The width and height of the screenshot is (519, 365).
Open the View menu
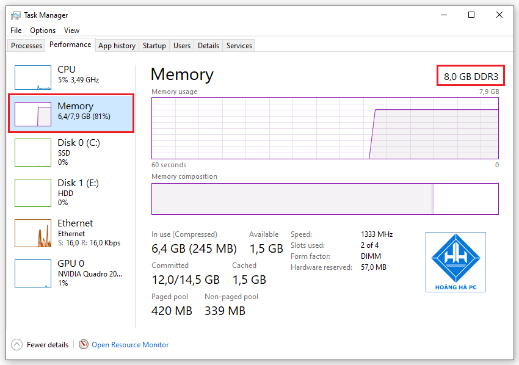point(71,30)
